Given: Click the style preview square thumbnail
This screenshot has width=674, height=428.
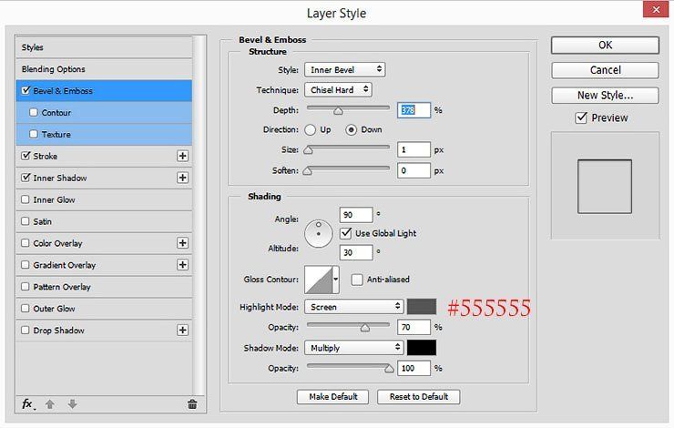Looking at the screenshot, I should point(605,187).
